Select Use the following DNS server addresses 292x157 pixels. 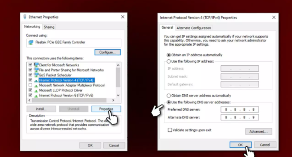169,102
